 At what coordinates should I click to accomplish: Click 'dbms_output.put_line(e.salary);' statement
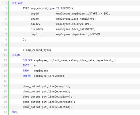(x=47, y=97)
